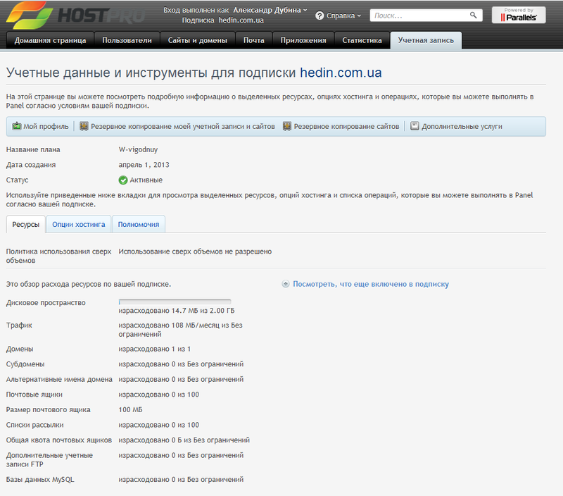Expand the Справка help menu
Image resolution: width=563 pixels, height=496 pixels.
coord(343,15)
